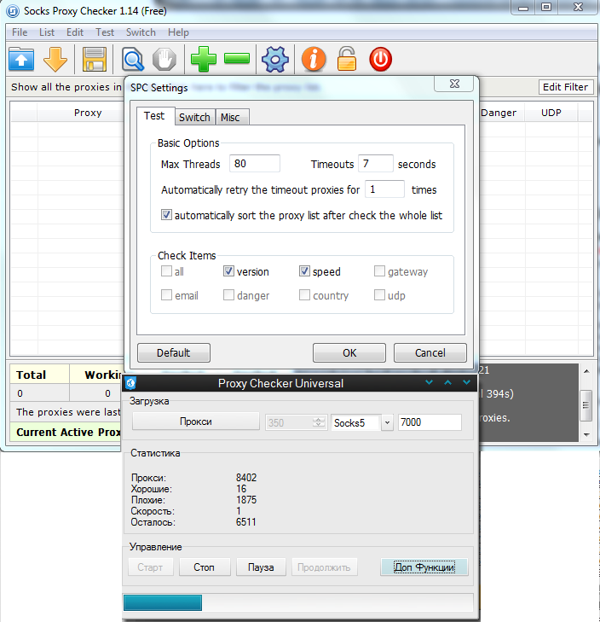Click the 350 threads spinner arrows
The height and width of the screenshot is (622, 600).
click(318, 422)
